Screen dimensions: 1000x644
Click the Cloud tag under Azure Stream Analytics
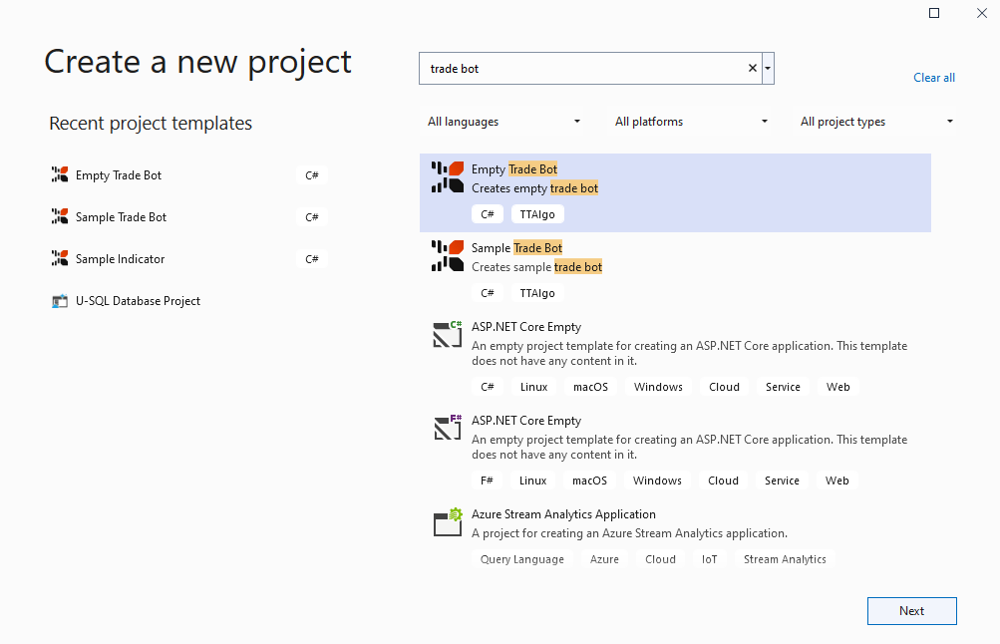660,559
